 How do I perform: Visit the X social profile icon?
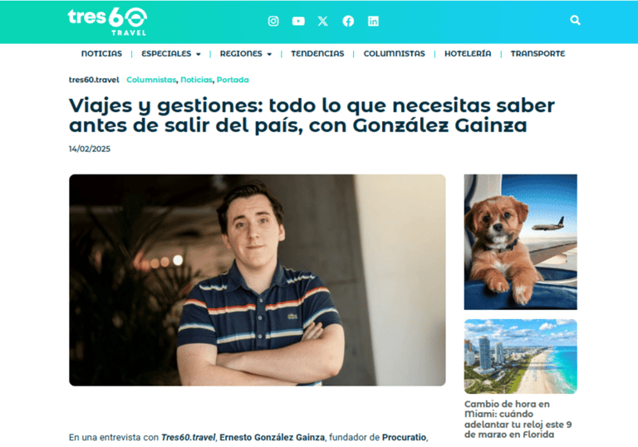point(323,21)
